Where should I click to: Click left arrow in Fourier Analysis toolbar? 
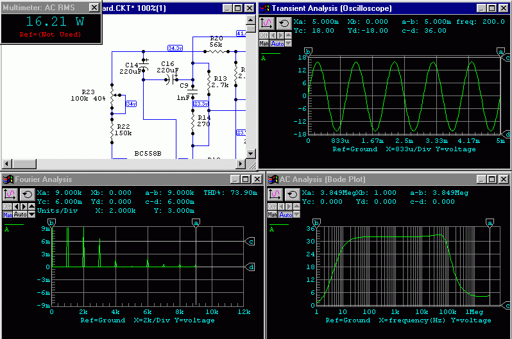click(x=16, y=206)
